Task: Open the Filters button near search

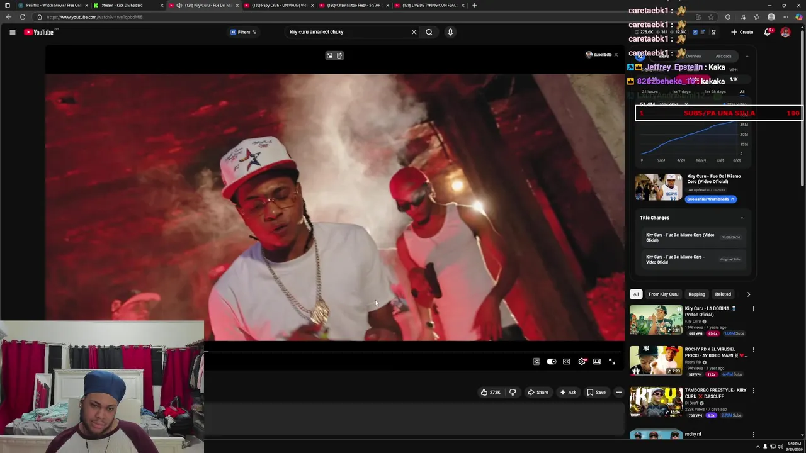Action: 243,32
